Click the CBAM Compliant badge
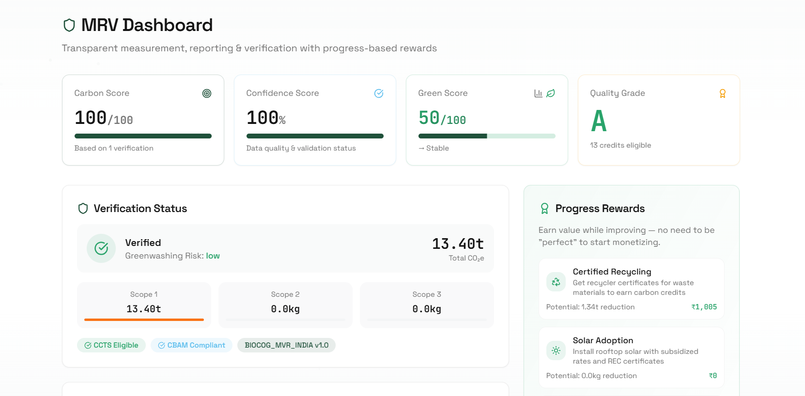 191,345
